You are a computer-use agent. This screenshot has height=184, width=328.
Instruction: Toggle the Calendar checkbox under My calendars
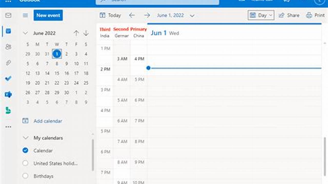25,151
